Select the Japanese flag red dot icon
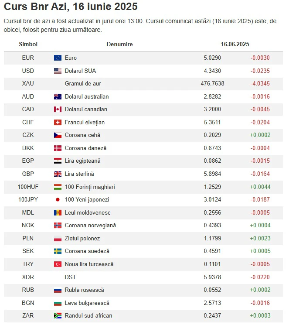Screen dimensions: 289x325 [58, 200]
